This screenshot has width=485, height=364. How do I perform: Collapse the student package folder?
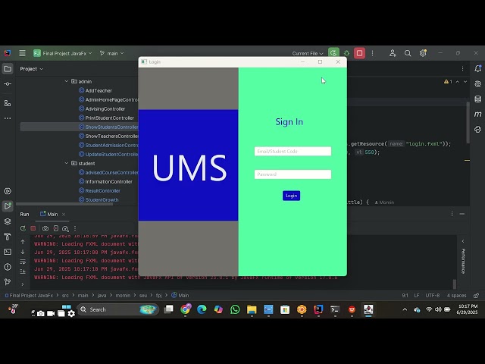pyautogui.click(x=66, y=163)
